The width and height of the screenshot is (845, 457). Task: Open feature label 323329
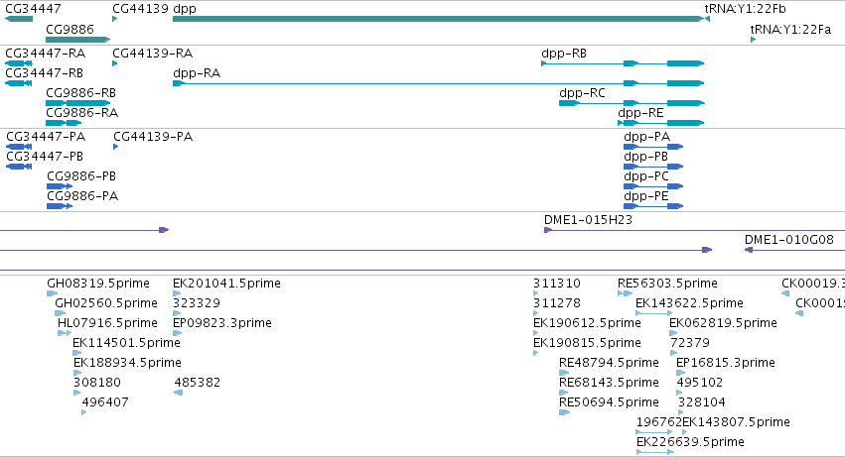(197, 303)
